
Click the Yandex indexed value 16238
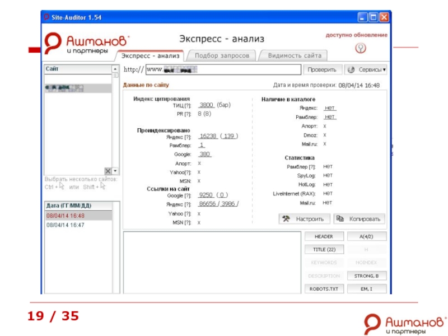208,136
